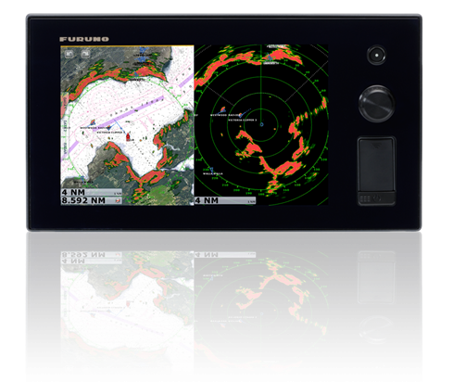The width and height of the screenshot is (453, 382).
Task: Select Westwood Rainier AIS target on radar
Action: click(223, 109)
